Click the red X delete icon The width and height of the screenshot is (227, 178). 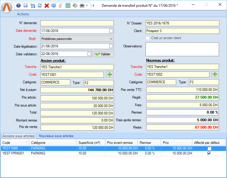[46, 6]
